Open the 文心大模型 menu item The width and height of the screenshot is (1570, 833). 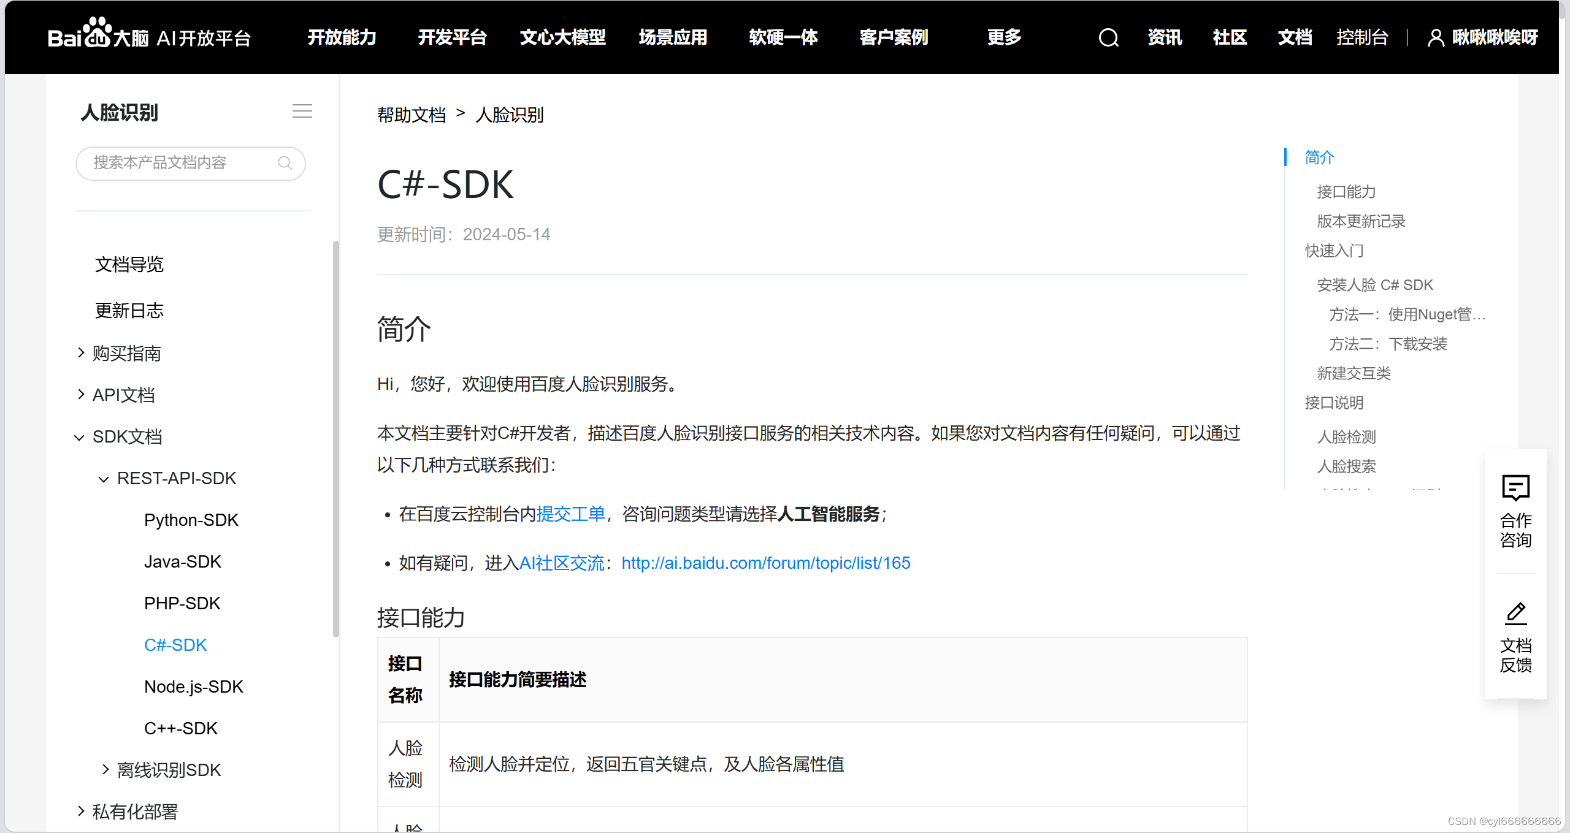562,37
